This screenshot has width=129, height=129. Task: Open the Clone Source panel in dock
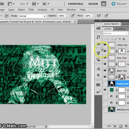(98, 60)
